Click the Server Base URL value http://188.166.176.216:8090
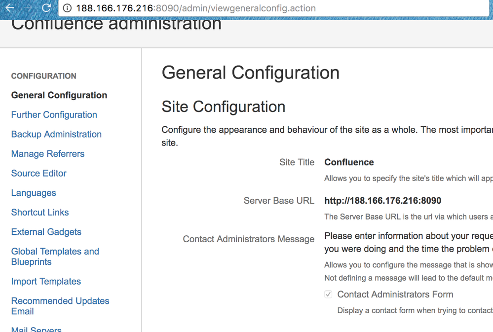Viewport: 493px width, 332px height. [382, 201]
